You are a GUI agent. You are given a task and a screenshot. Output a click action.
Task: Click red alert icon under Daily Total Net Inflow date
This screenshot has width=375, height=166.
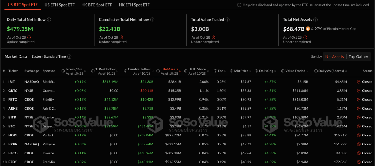(x=29, y=37)
